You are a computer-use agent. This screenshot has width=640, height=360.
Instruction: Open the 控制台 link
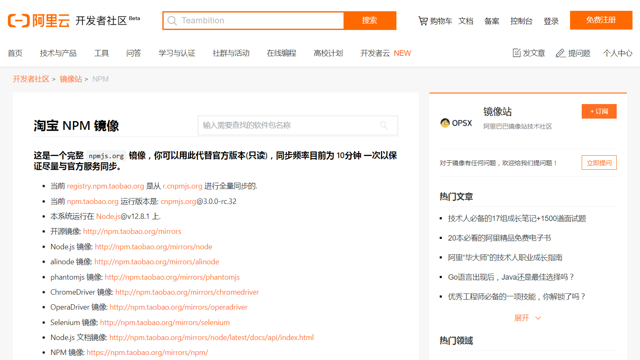521,21
